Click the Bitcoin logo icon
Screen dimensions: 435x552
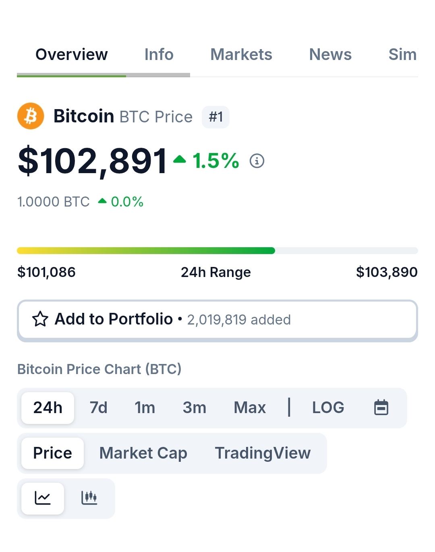coord(31,116)
